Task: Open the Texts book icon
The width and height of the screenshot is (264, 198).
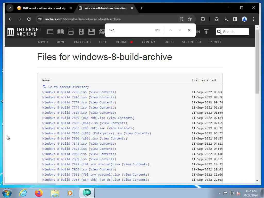Action: [60, 32]
